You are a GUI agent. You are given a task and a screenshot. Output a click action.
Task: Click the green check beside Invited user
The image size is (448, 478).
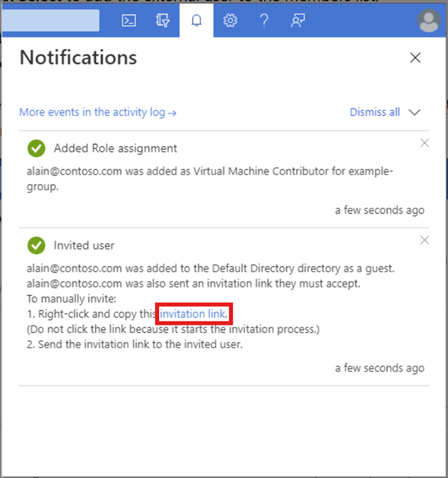[x=36, y=245]
